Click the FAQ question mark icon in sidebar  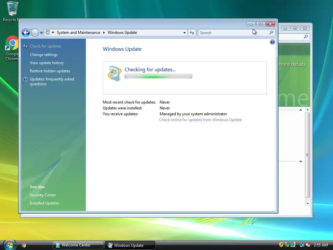point(25,79)
